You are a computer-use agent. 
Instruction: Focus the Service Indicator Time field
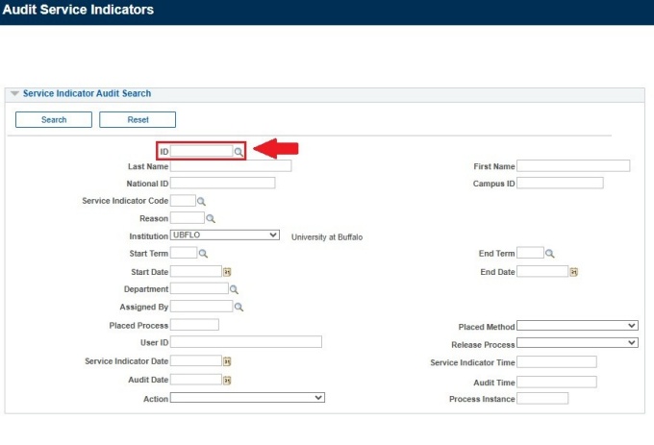coord(557,362)
